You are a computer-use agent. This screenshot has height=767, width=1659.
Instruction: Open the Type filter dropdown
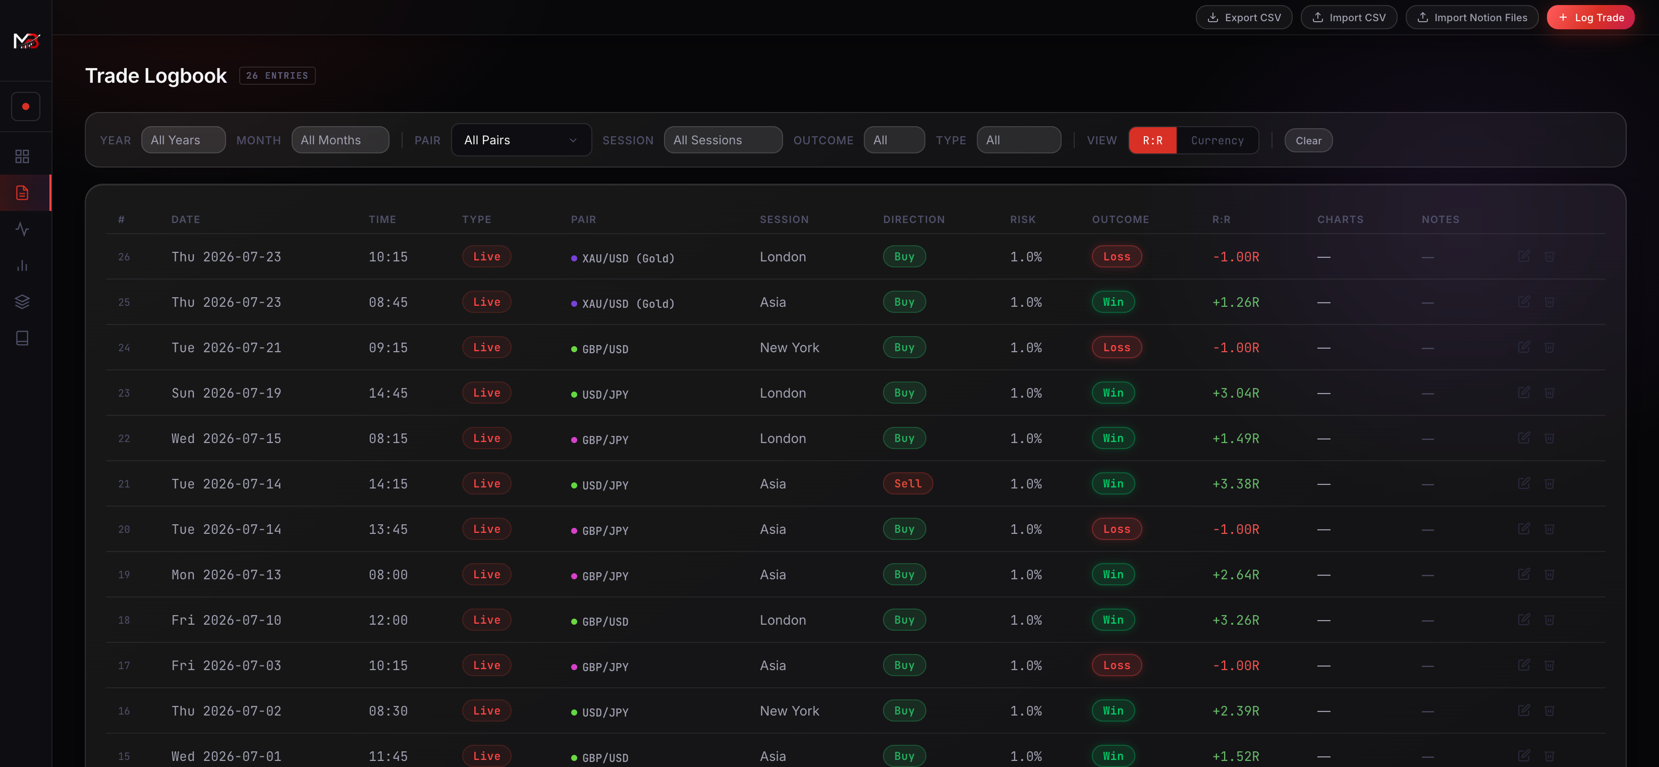(x=1019, y=140)
